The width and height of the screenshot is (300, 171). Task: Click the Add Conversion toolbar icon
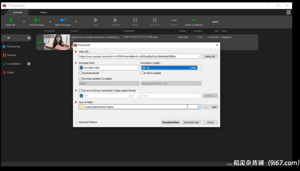(63, 20)
